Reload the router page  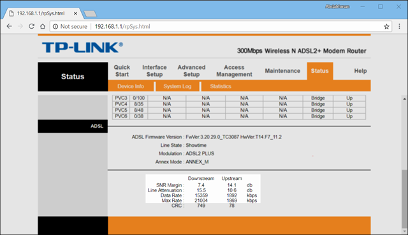(31, 26)
